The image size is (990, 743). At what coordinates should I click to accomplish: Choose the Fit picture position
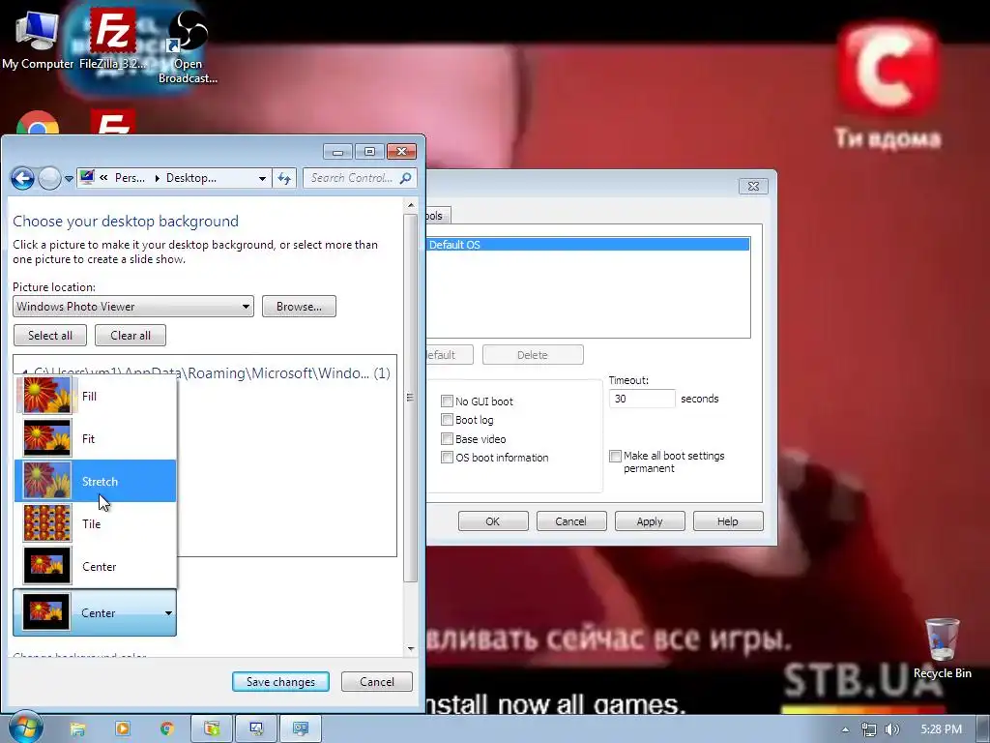click(x=95, y=438)
